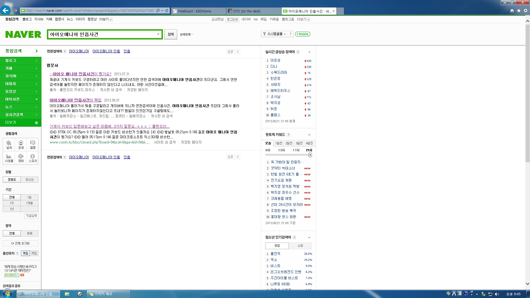Image resolution: width=530 pixels, height=298 pixels.
Task: Collapse the 실시간 급상승 검색어 panel
Action: point(309,52)
